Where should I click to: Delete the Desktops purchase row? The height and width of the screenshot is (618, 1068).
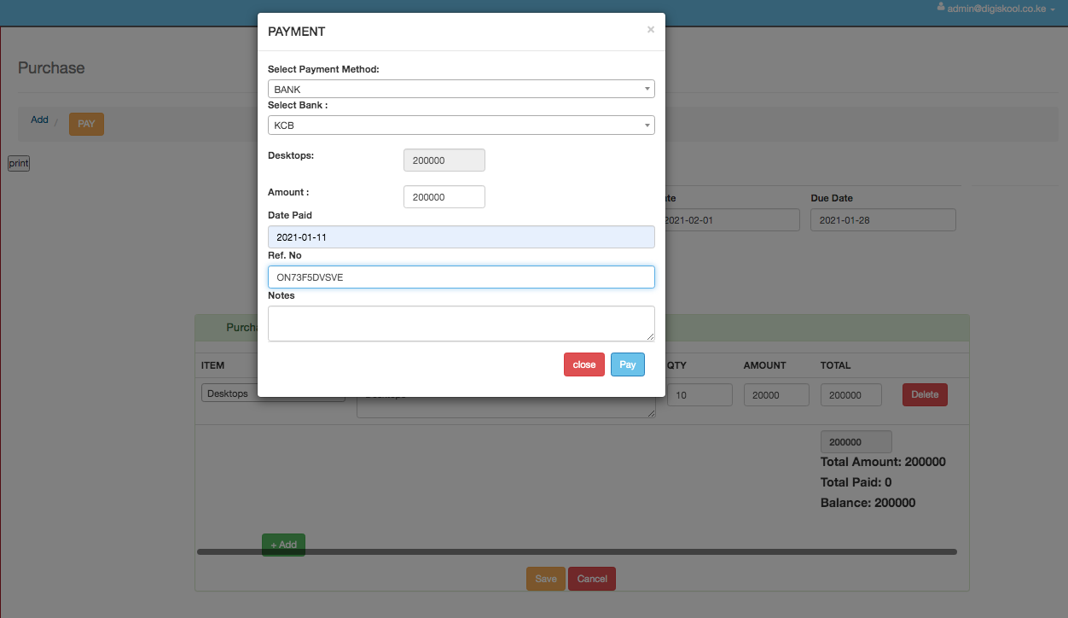coord(925,394)
